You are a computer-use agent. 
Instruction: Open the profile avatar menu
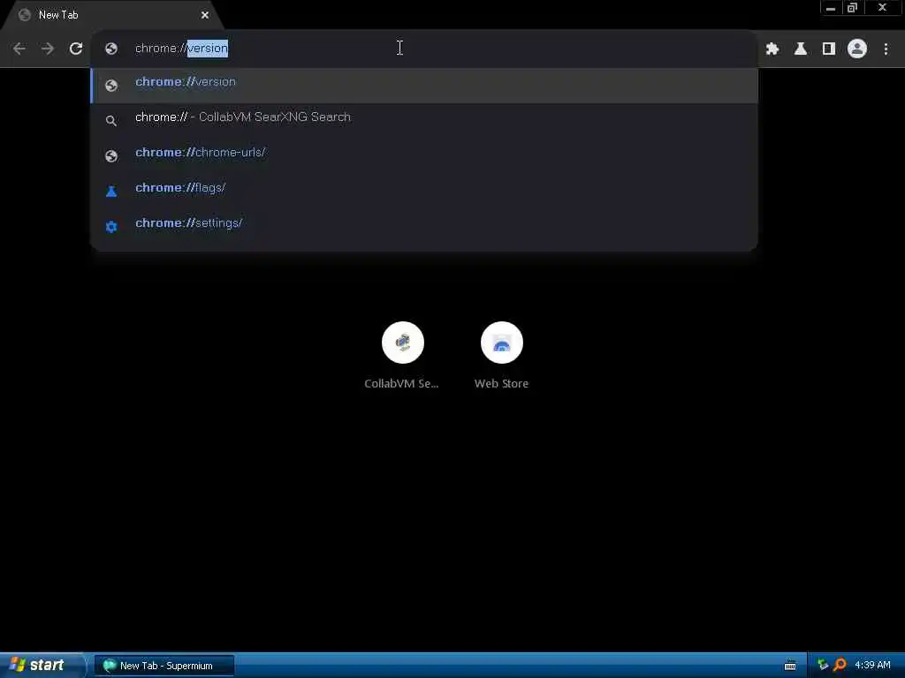click(857, 49)
